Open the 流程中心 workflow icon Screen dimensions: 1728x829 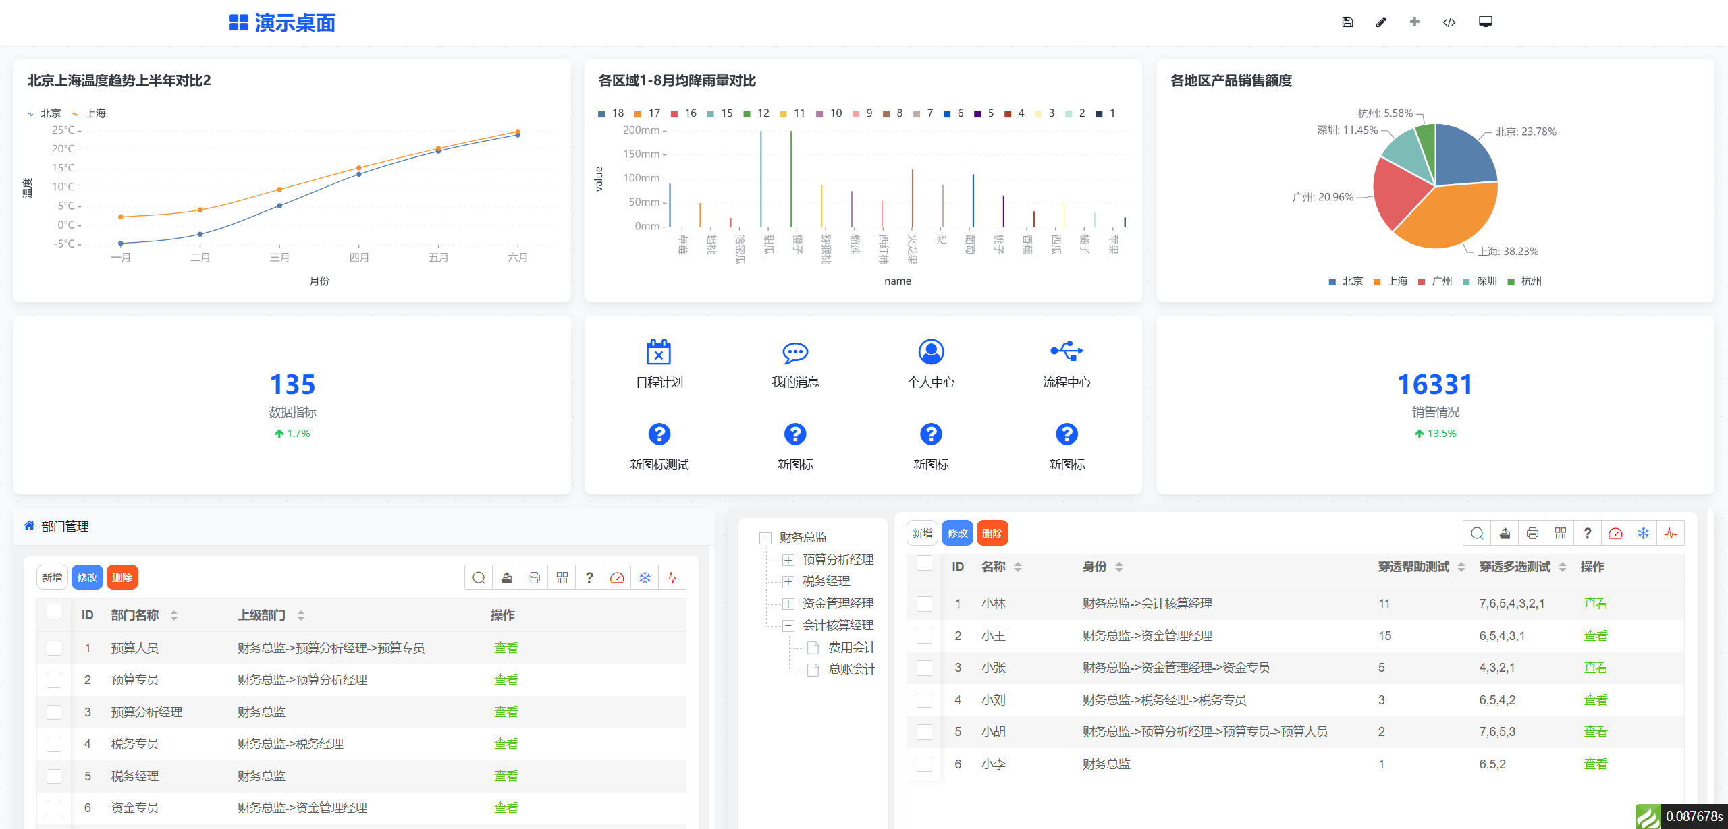tap(1066, 351)
